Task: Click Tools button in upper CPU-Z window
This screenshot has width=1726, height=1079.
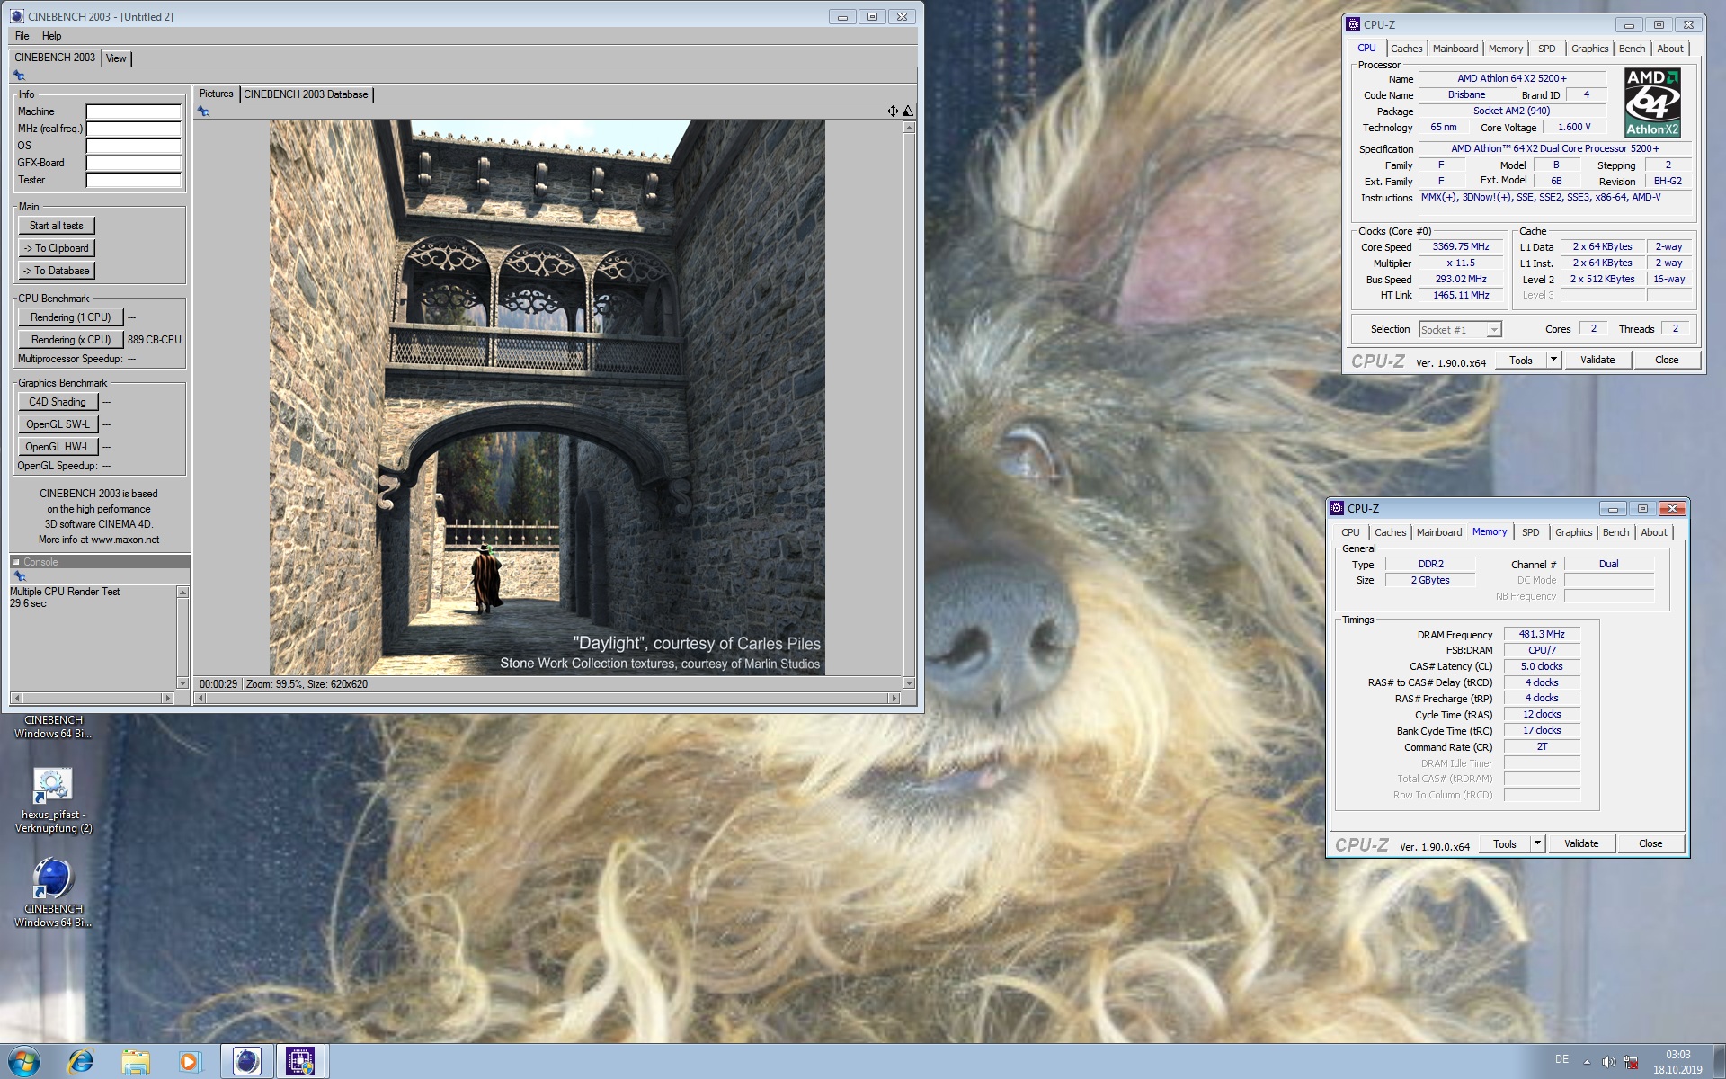Action: click(x=1521, y=360)
